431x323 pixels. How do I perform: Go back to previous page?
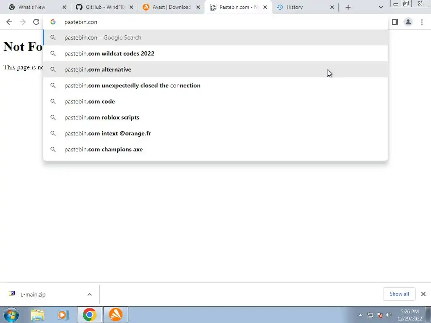(9, 22)
